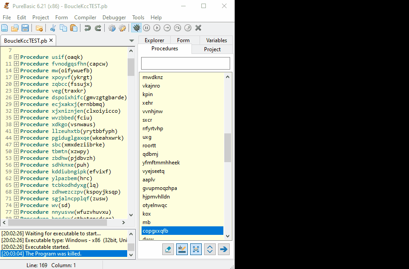
Task: Select procedure 'yfmftmmhheek' in the list
Action: point(161,163)
